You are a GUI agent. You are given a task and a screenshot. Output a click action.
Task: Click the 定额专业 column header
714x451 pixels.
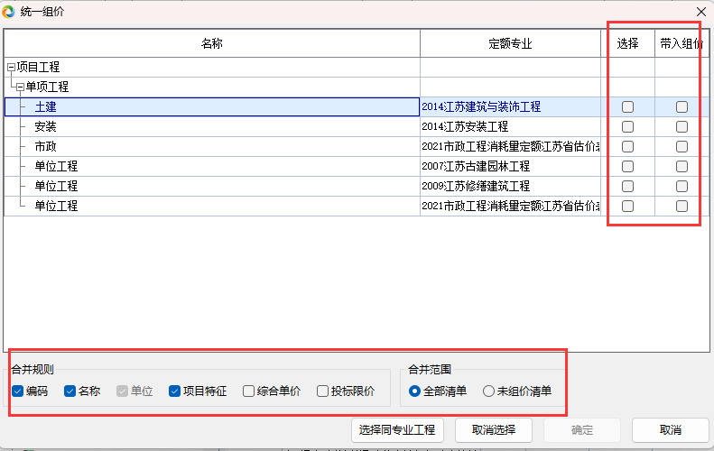tap(510, 43)
